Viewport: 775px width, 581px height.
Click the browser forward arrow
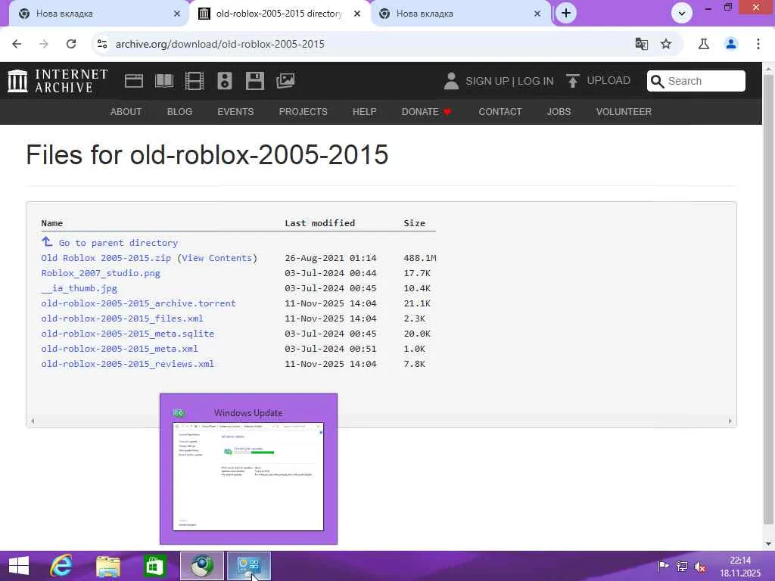[x=44, y=44]
